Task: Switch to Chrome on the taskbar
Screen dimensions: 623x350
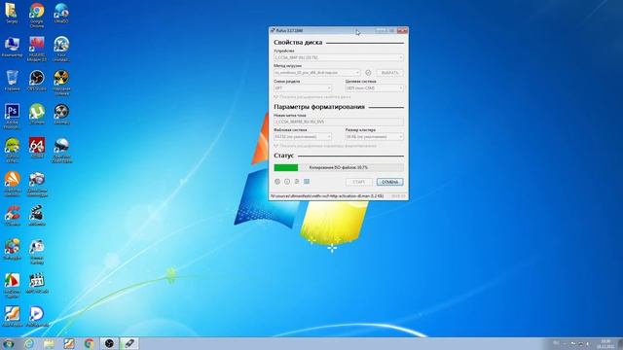Action: click(90, 343)
